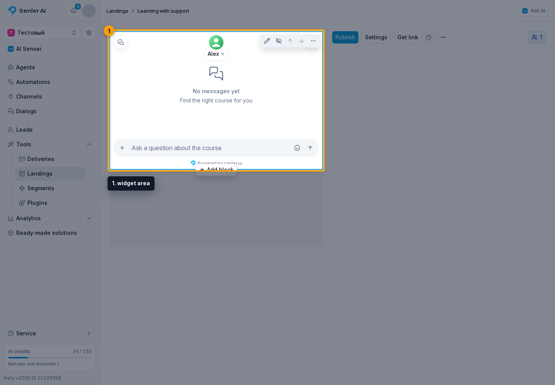Click the visitors count badge
The image size is (555, 385).
pyautogui.click(x=537, y=37)
